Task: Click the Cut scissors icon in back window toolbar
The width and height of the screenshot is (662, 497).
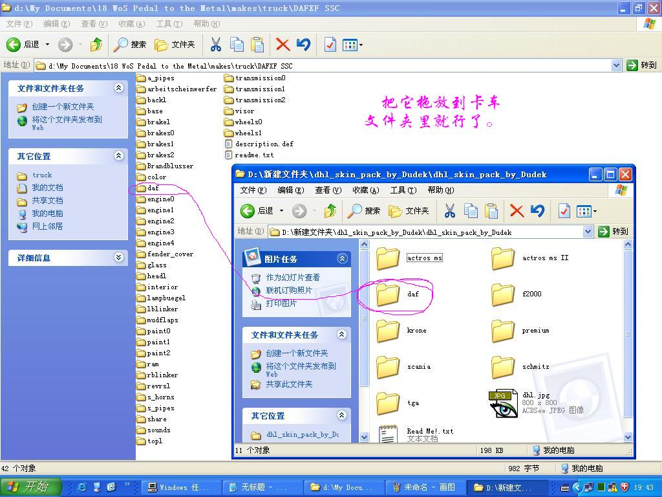Action: coord(216,44)
